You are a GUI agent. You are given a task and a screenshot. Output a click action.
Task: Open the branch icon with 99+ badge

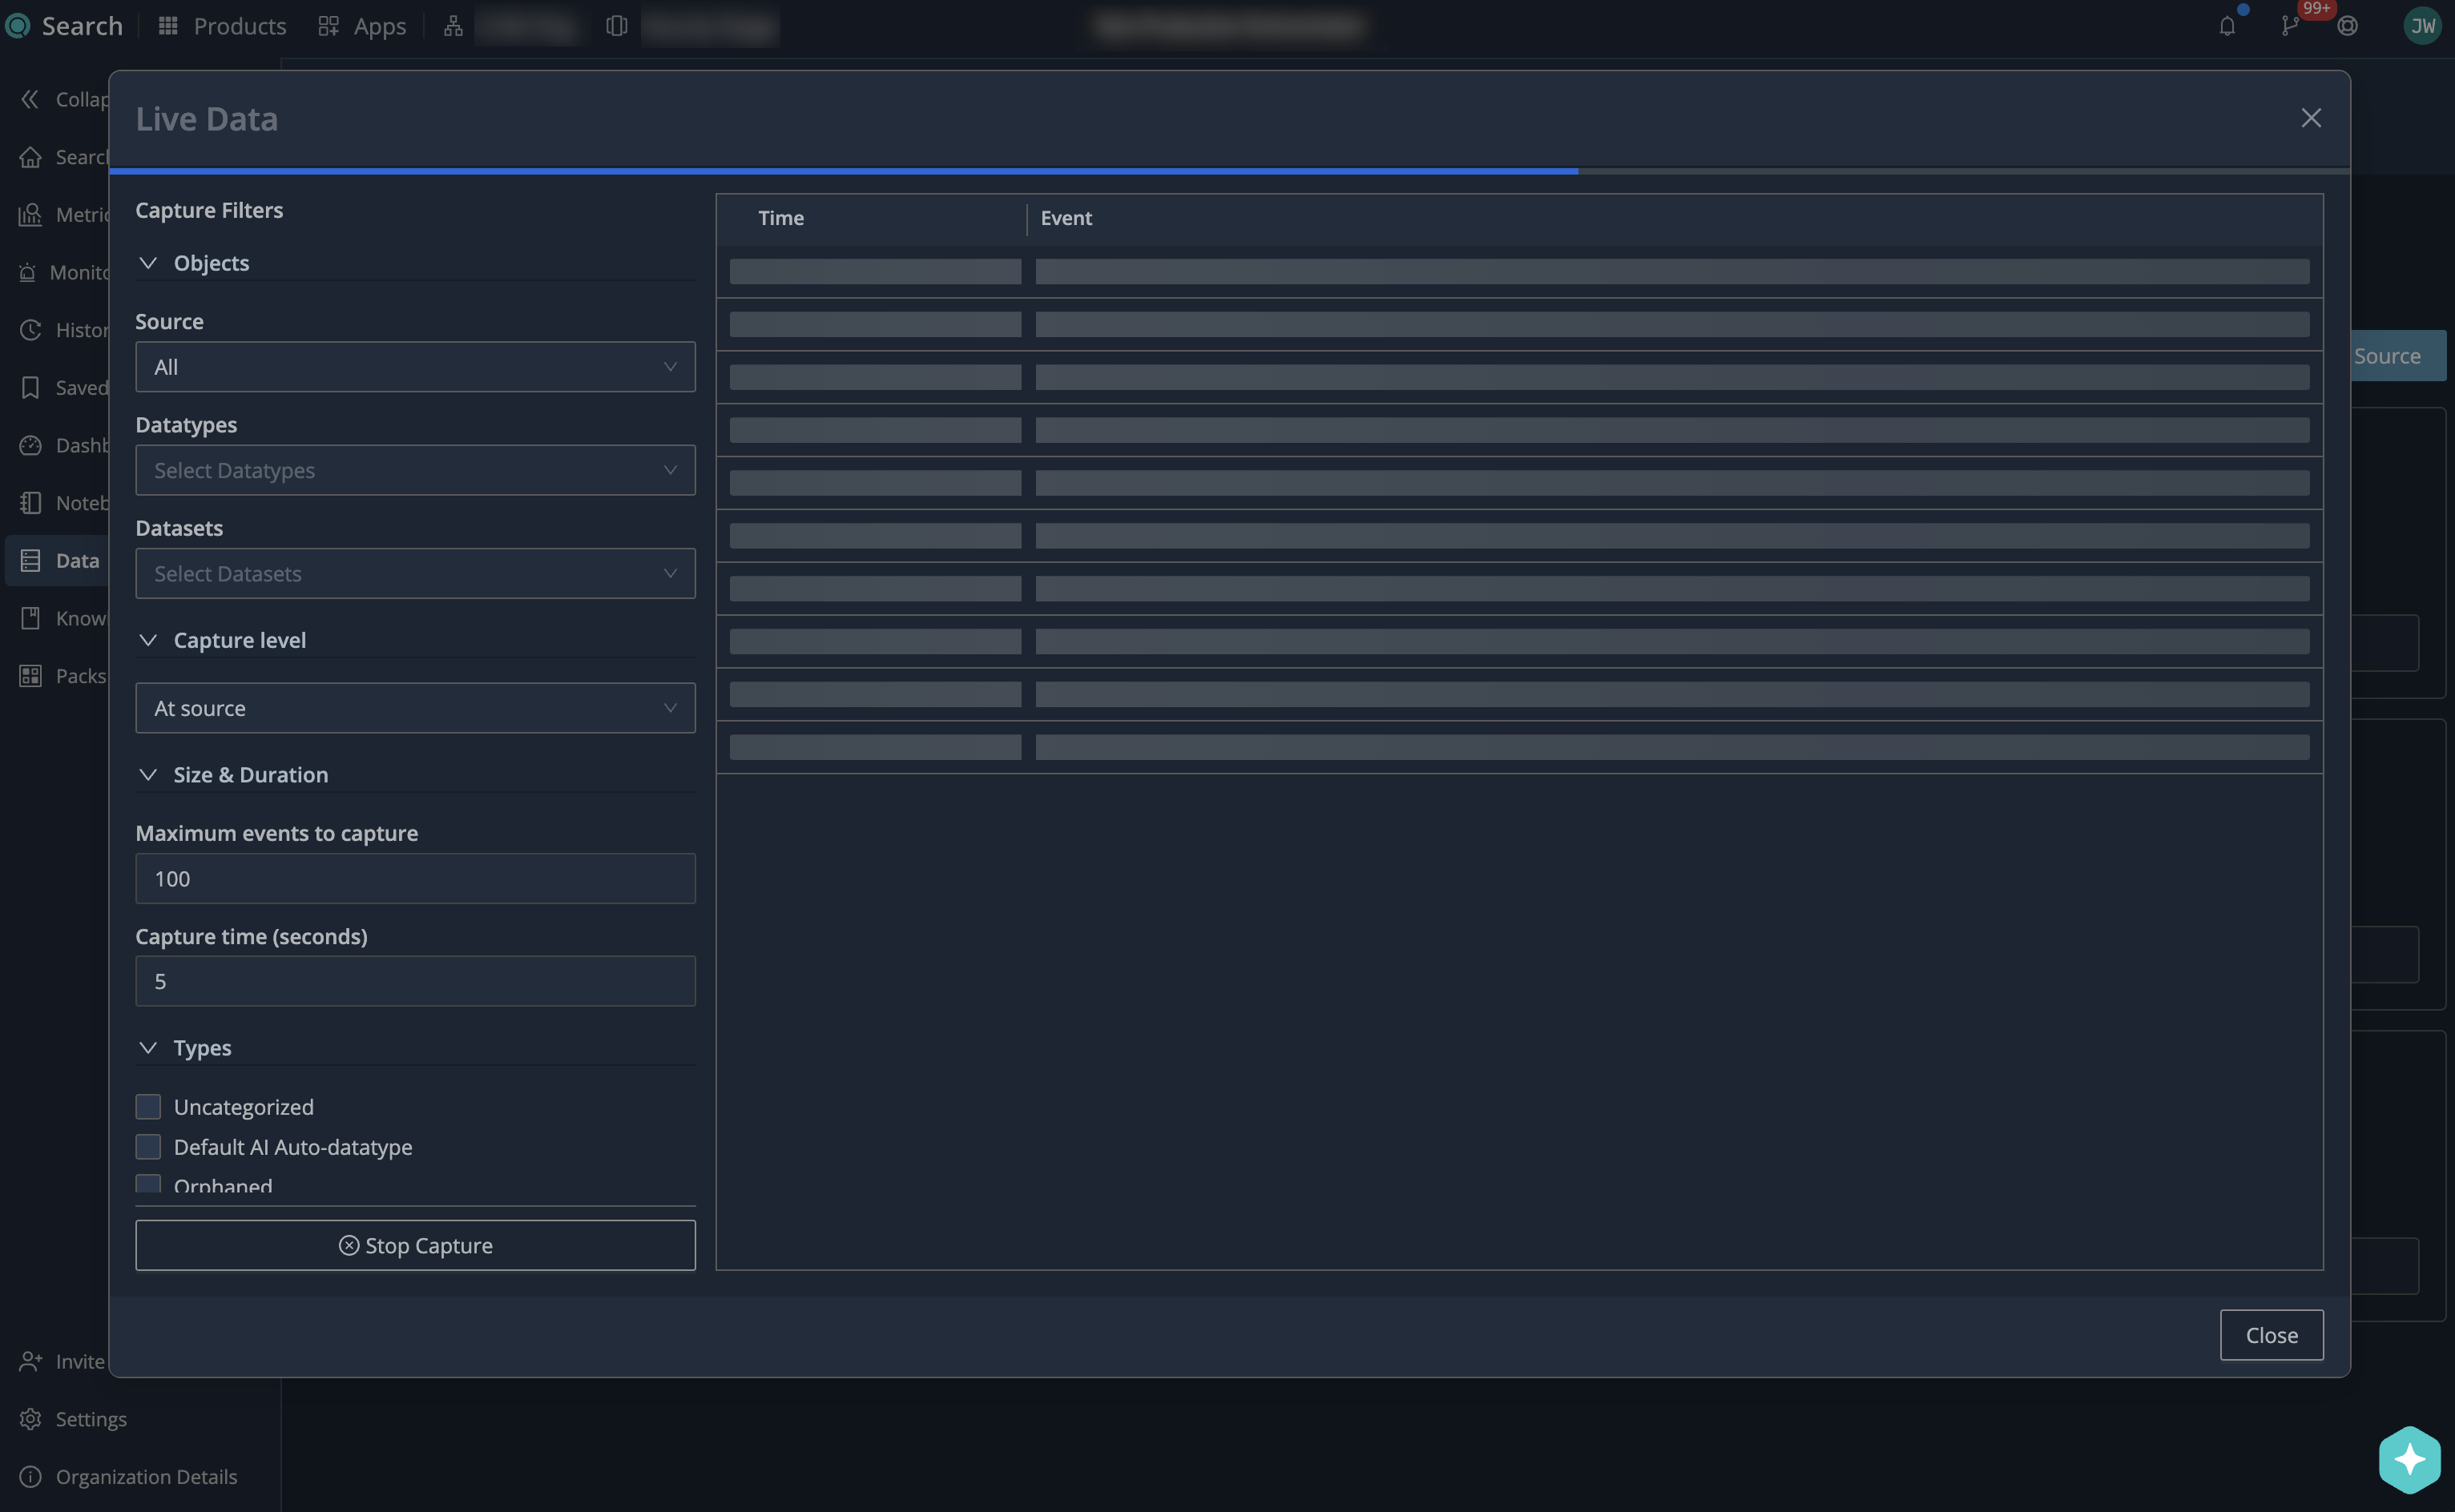coord(2290,25)
